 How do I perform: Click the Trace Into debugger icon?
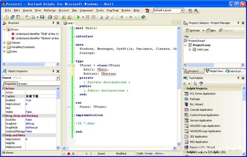[x=102, y=17]
